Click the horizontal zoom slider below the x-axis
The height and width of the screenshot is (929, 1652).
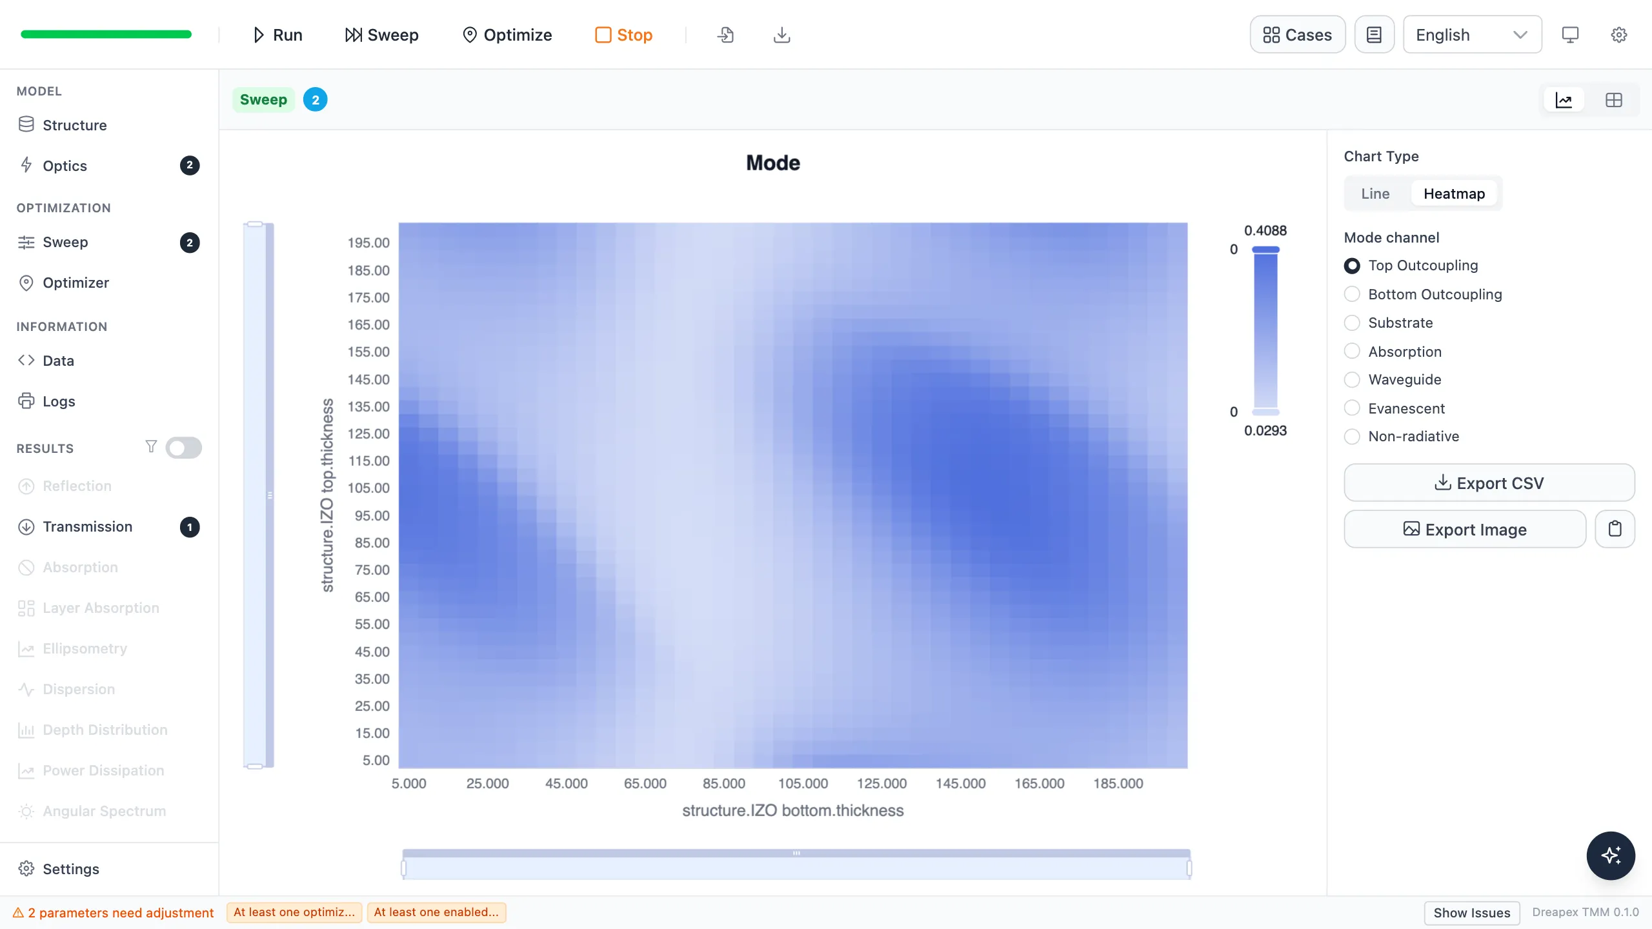796,864
